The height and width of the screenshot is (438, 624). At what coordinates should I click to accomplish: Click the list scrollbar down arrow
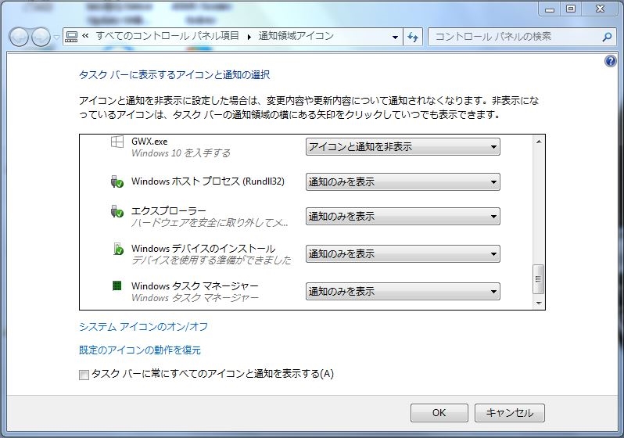[x=539, y=303]
